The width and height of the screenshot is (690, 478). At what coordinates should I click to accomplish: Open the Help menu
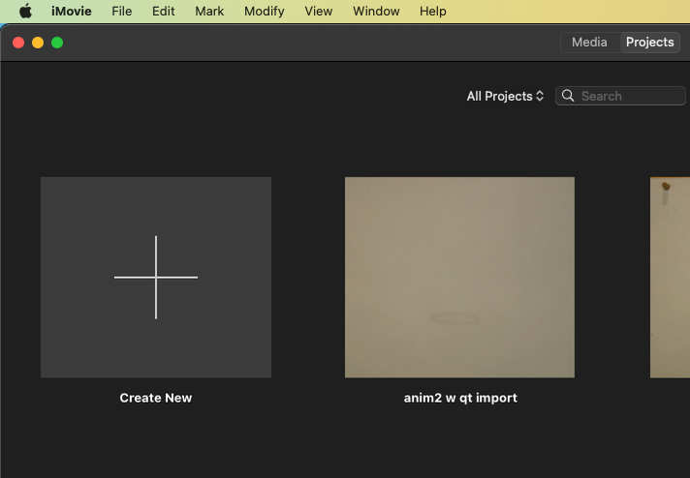(x=432, y=11)
